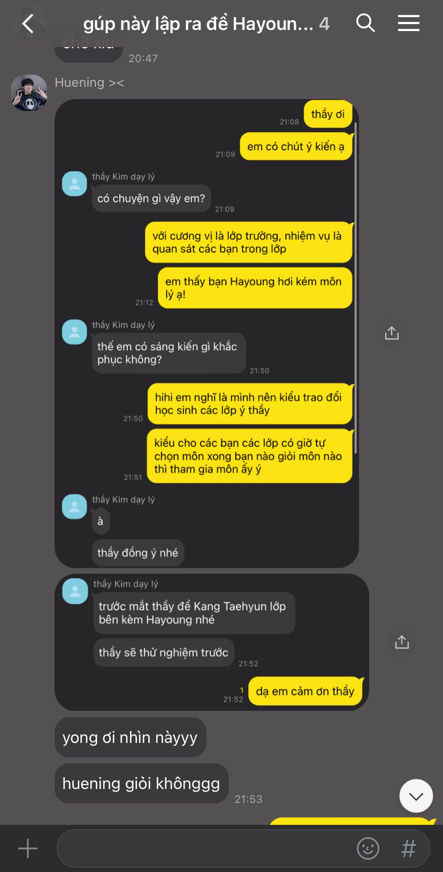Select the message 'huening giỏi khônggg'
Screen dimensions: 443x872
(141, 784)
